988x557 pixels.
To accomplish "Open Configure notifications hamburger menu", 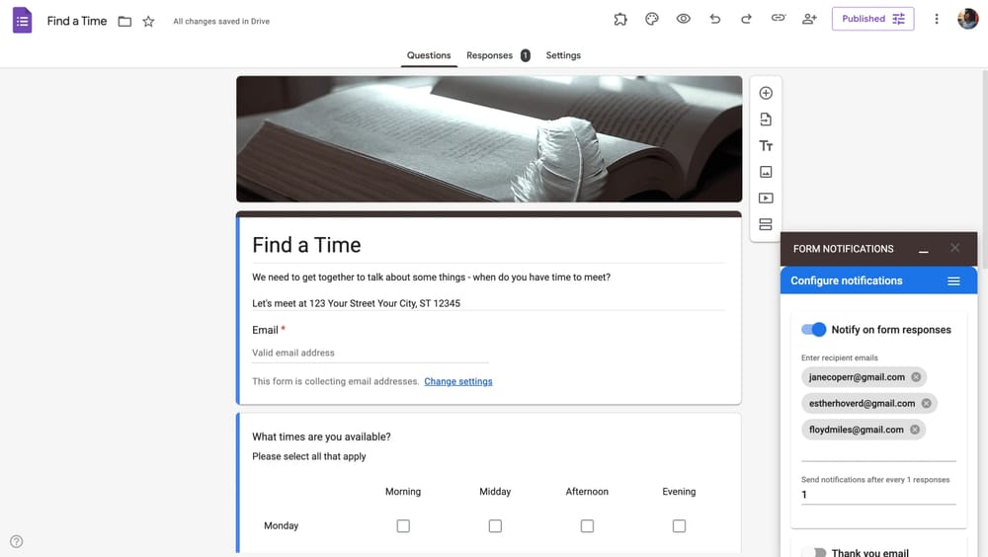I will [953, 281].
